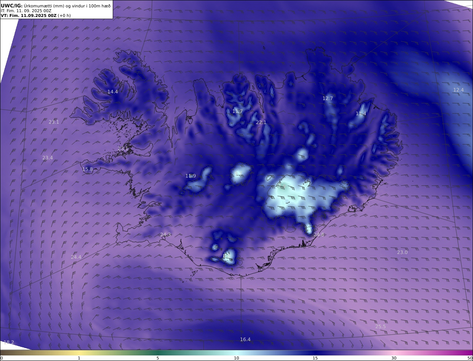Click the colorbar tick label 1
The height and width of the screenshot is (361, 473).
point(79,358)
